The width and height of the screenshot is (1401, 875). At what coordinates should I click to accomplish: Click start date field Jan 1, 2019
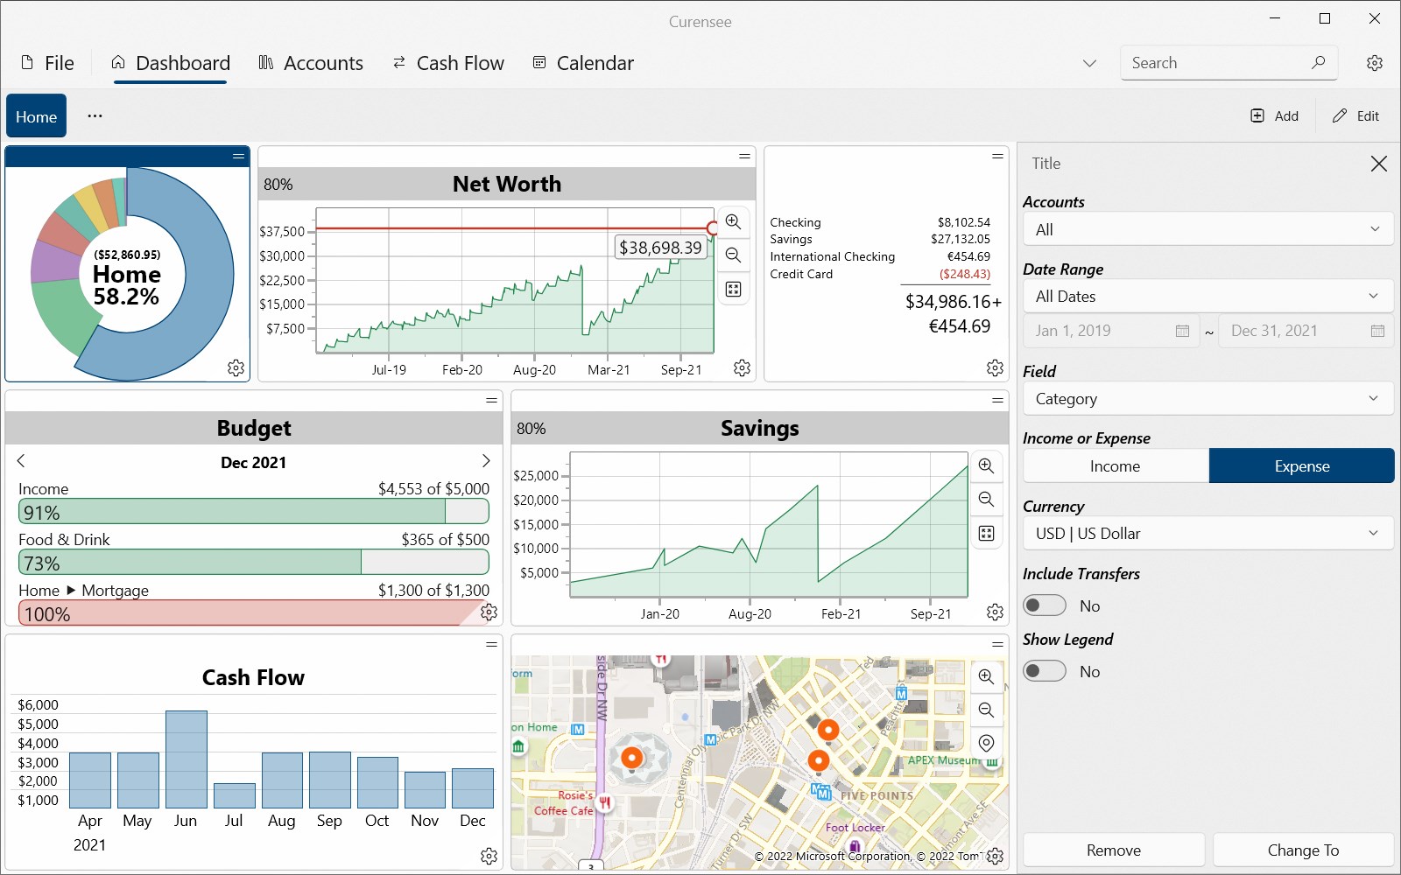(x=1111, y=331)
